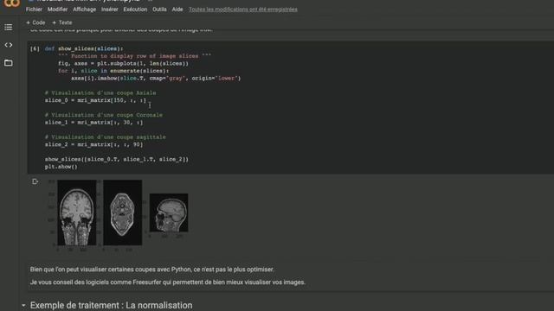The width and height of the screenshot is (554, 311).
Task: Click the cell execution count [6]
Action: pyautogui.click(x=35, y=48)
